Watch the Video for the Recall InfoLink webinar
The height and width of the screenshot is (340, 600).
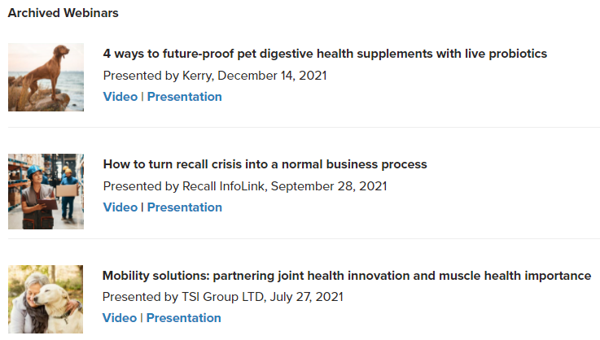click(120, 207)
